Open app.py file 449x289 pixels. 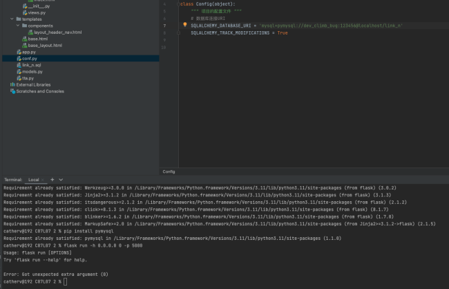tap(29, 52)
